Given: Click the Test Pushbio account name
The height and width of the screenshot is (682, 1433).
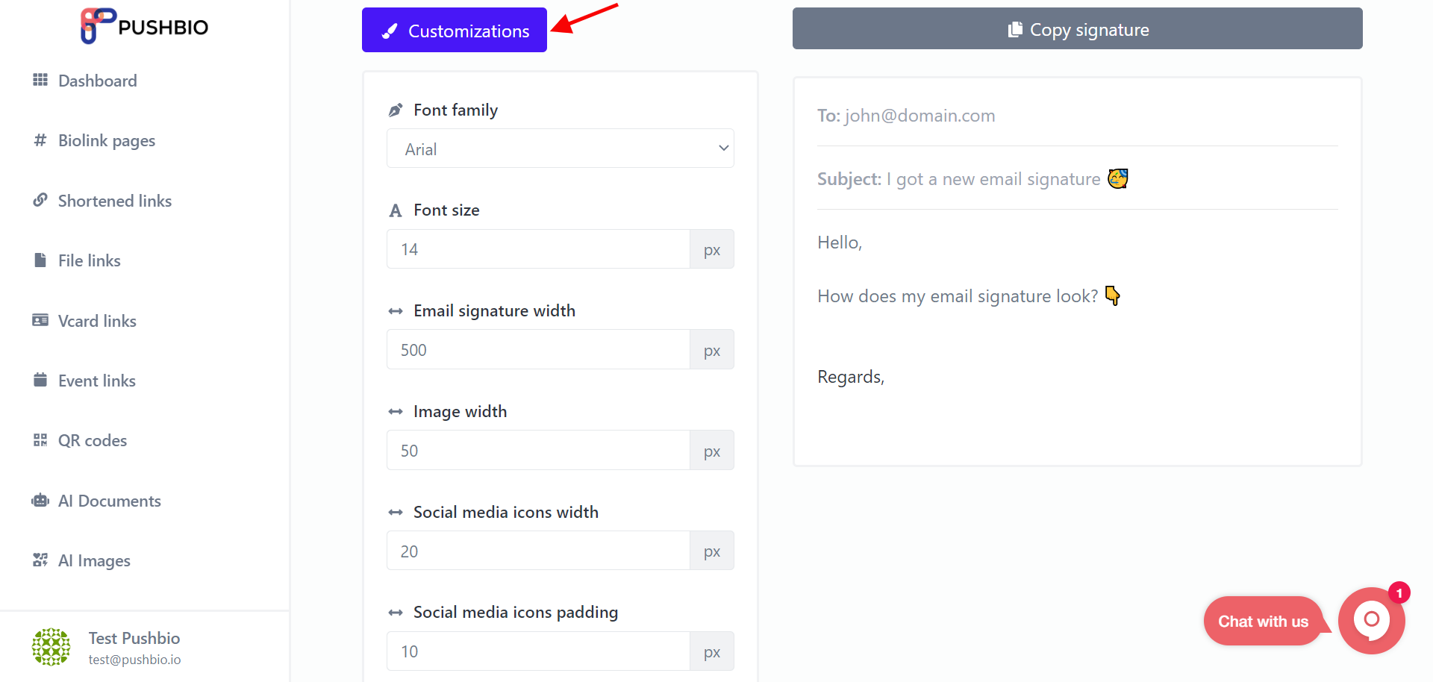Looking at the screenshot, I should pyautogui.click(x=134, y=638).
